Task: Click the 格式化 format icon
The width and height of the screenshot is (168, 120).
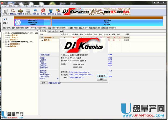Action: (x=43, y=11)
